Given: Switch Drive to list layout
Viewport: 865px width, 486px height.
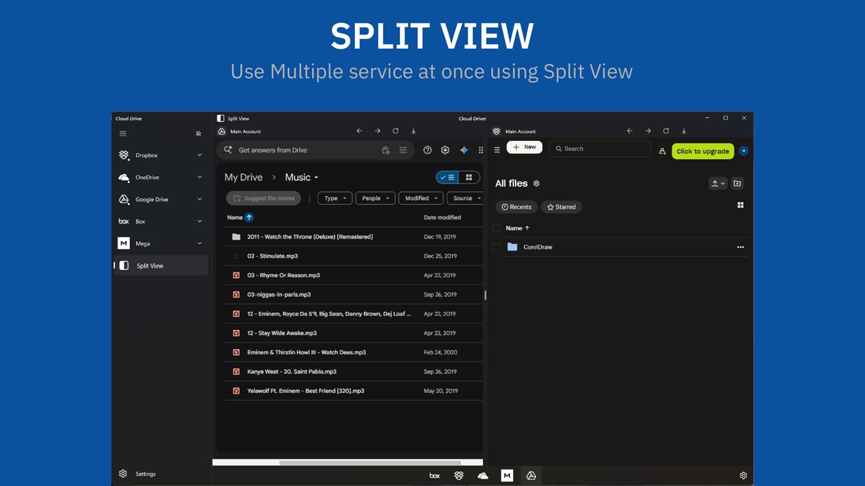Looking at the screenshot, I should 447,177.
